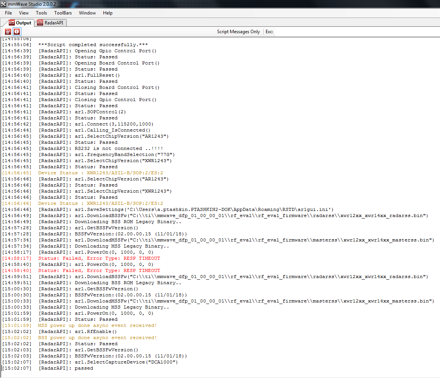Click the Script Messages Only label

[x=238, y=32]
